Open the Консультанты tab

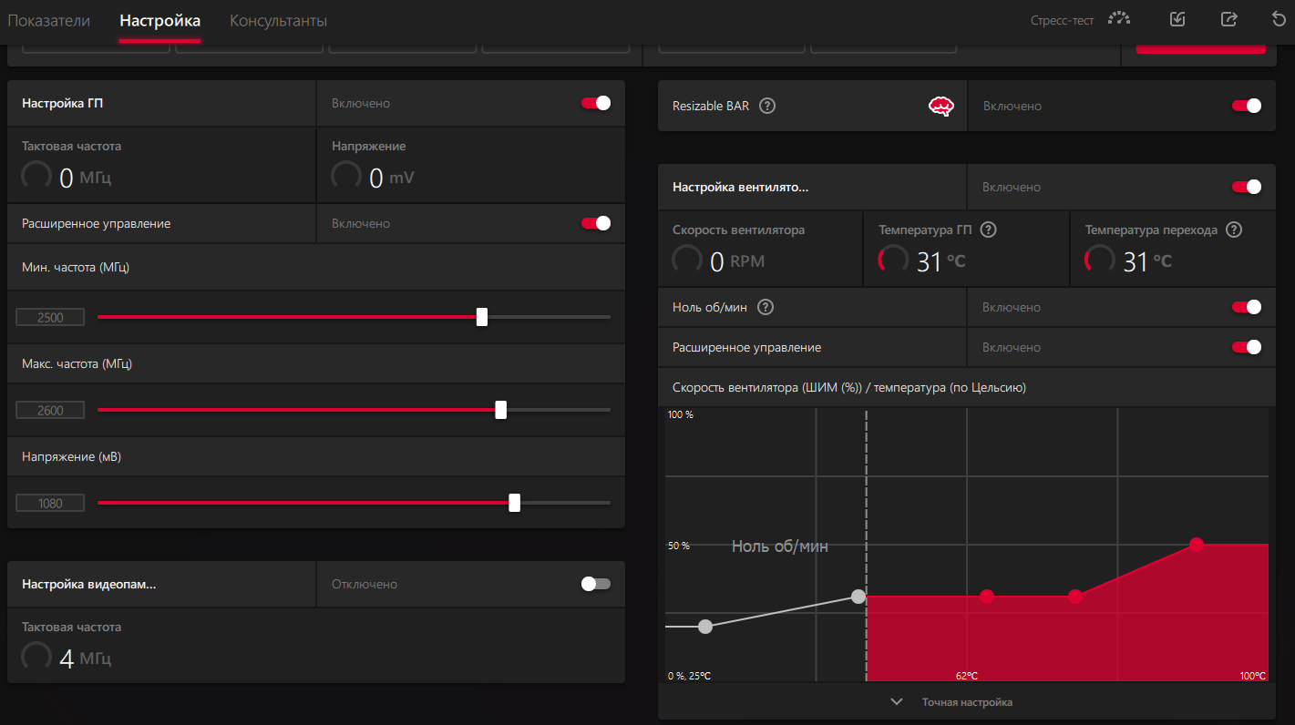coord(278,20)
